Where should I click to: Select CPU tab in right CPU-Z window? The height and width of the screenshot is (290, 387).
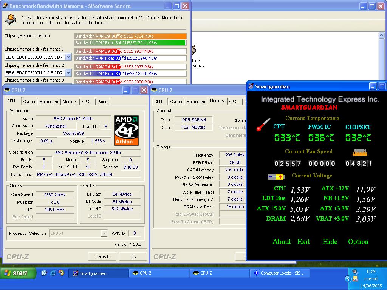[x=158, y=101]
